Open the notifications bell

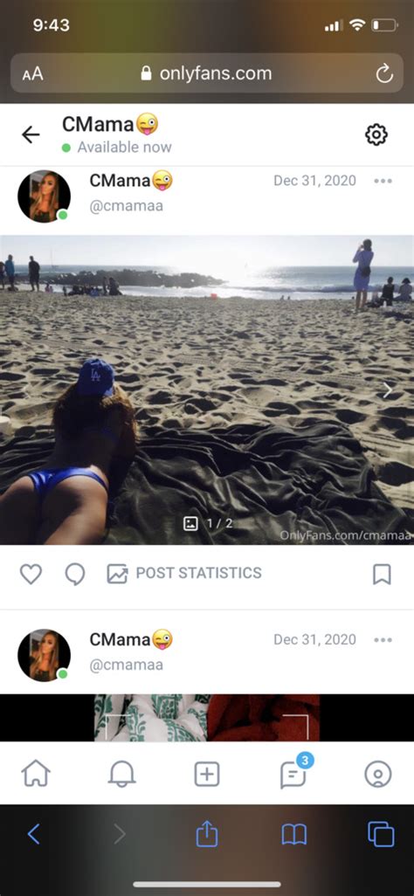[121, 775]
